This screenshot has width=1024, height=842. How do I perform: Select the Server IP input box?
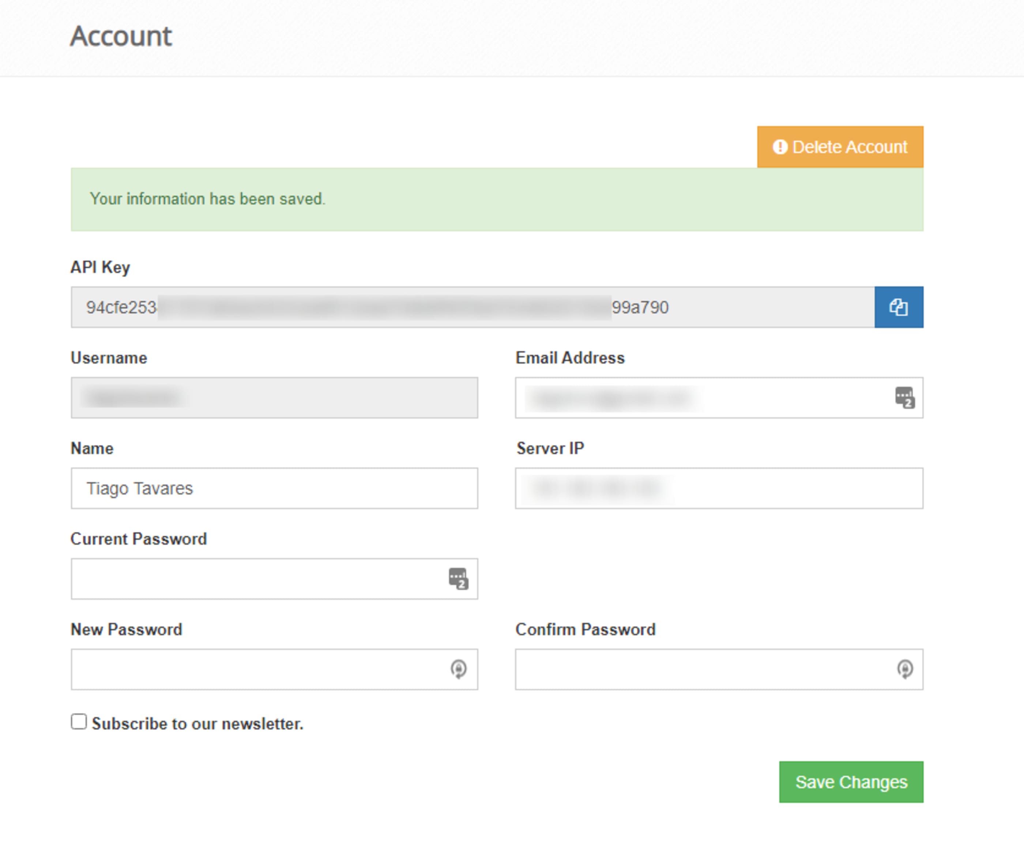click(719, 488)
